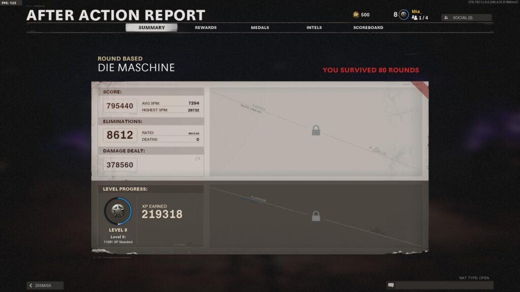Switch to the Summary tab
The width and height of the screenshot is (520, 292).
click(151, 27)
